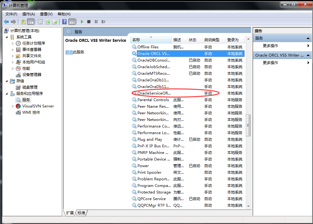Click the Back arrow toolbar icon
The width and height of the screenshot is (313, 224).
tap(6, 22)
